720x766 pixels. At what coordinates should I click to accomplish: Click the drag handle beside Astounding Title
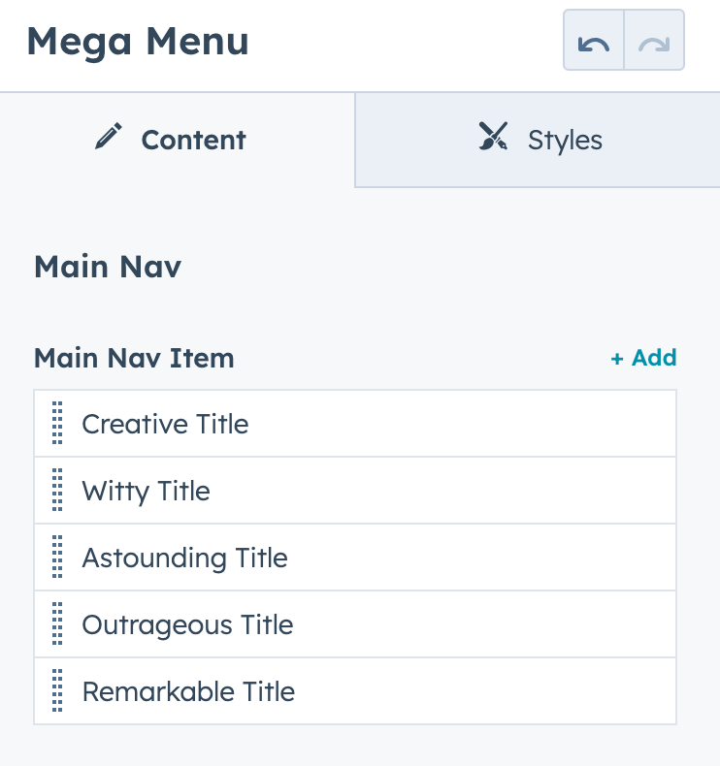(x=57, y=558)
